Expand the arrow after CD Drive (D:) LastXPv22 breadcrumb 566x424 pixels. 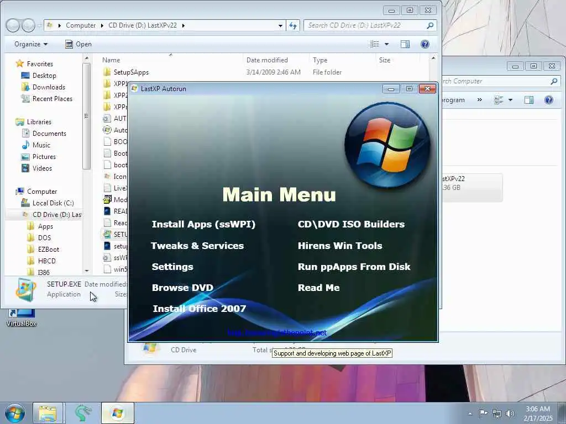(184, 25)
